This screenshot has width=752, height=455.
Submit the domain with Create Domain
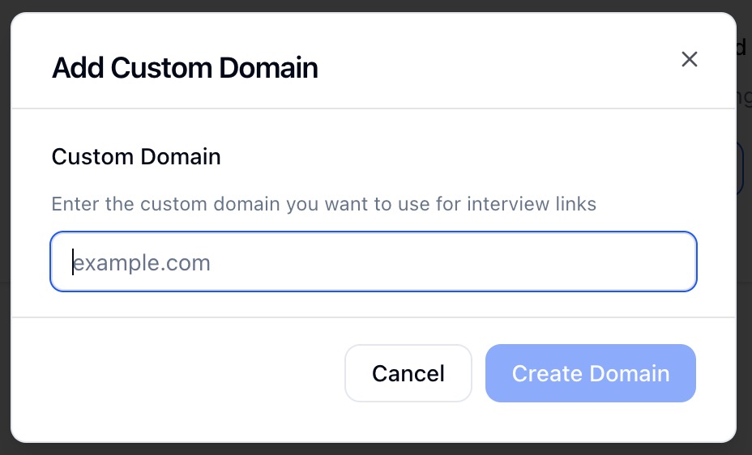590,373
